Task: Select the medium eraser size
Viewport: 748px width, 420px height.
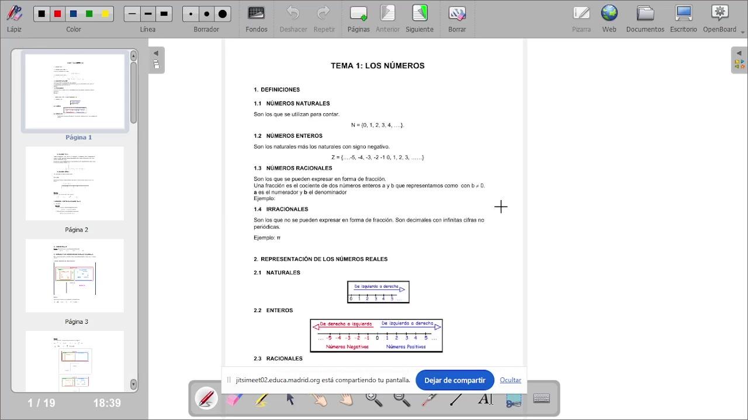Action: coord(206,13)
